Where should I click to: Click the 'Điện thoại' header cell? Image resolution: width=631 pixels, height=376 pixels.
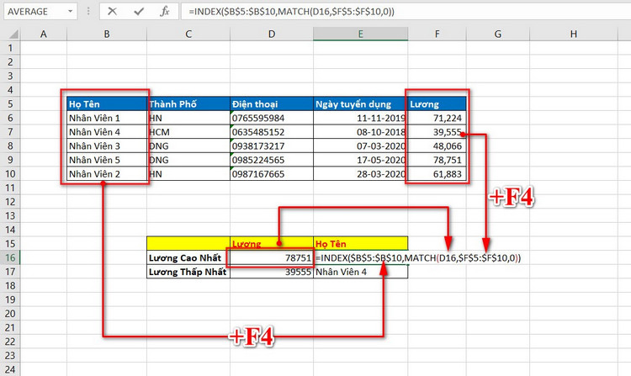[x=272, y=104]
